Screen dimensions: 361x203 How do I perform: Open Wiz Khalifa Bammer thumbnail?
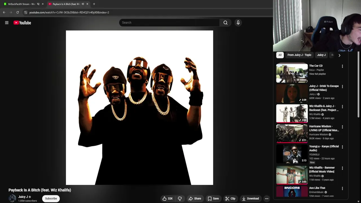[x=292, y=175]
